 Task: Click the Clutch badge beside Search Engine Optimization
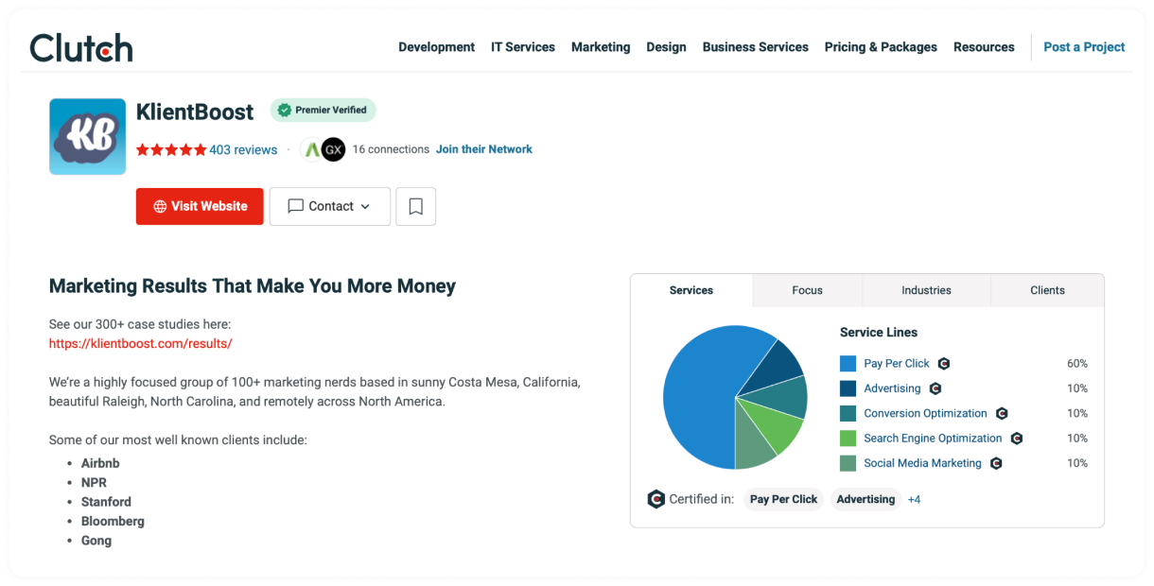coord(1017,439)
